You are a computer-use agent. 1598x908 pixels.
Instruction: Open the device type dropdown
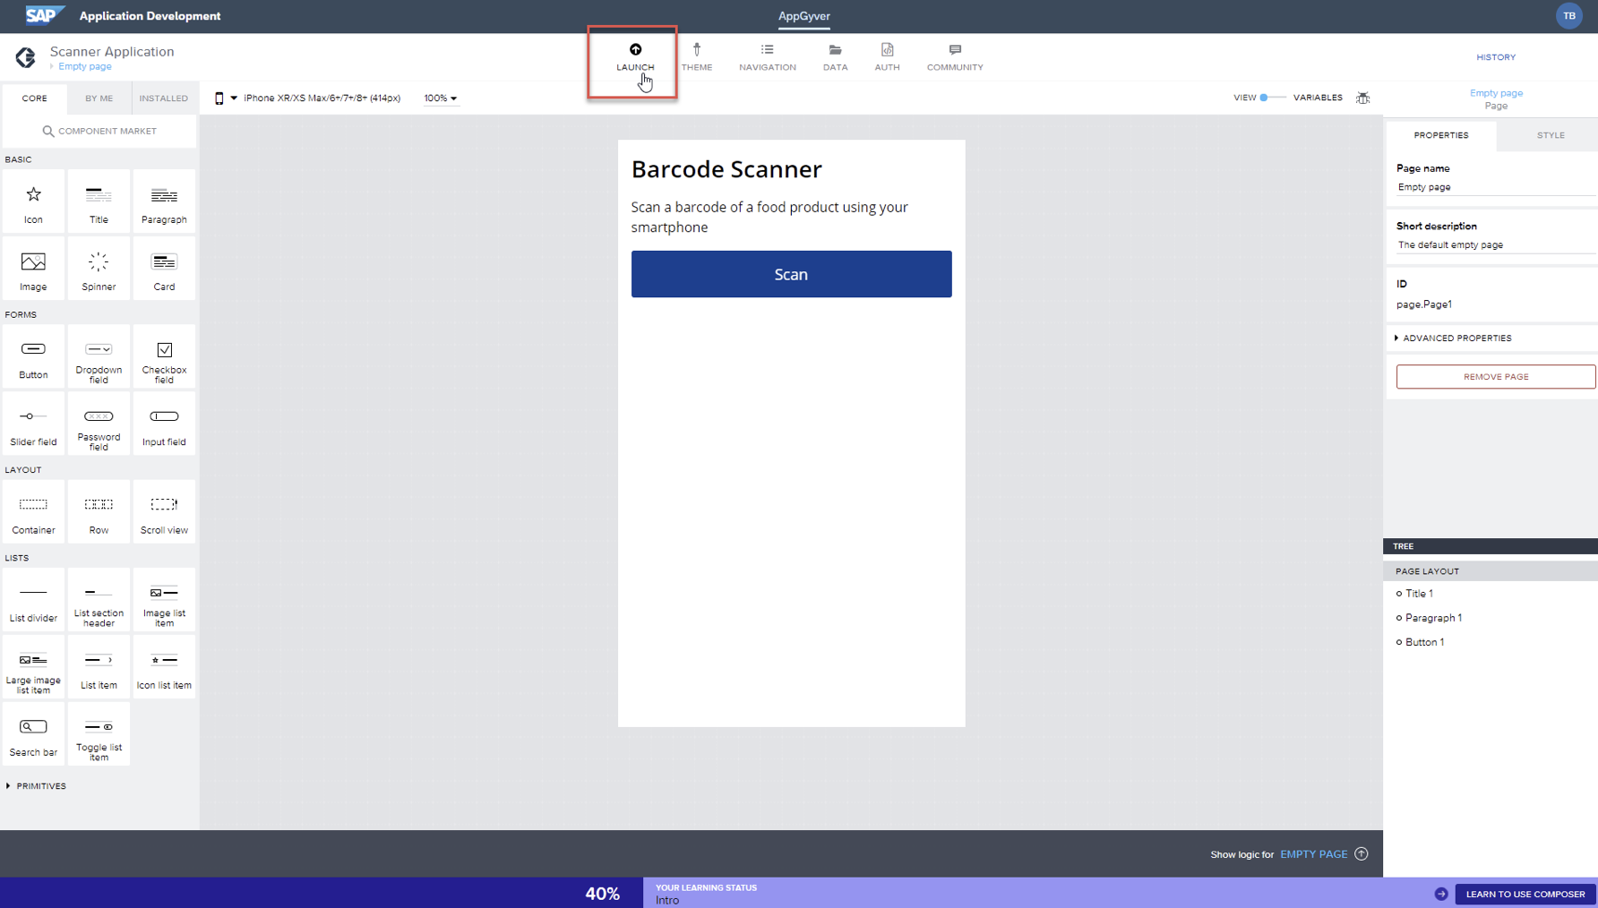click(x=224, y=99)
